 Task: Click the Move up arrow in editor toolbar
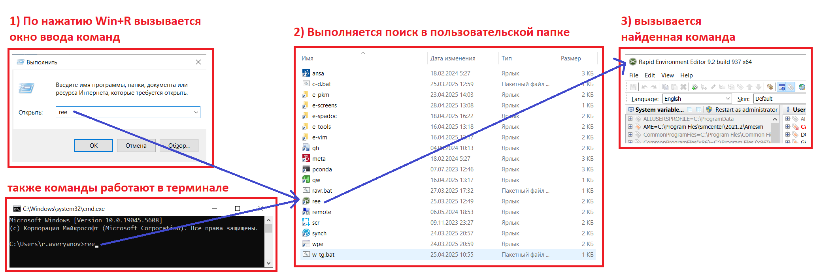point(749,87)
